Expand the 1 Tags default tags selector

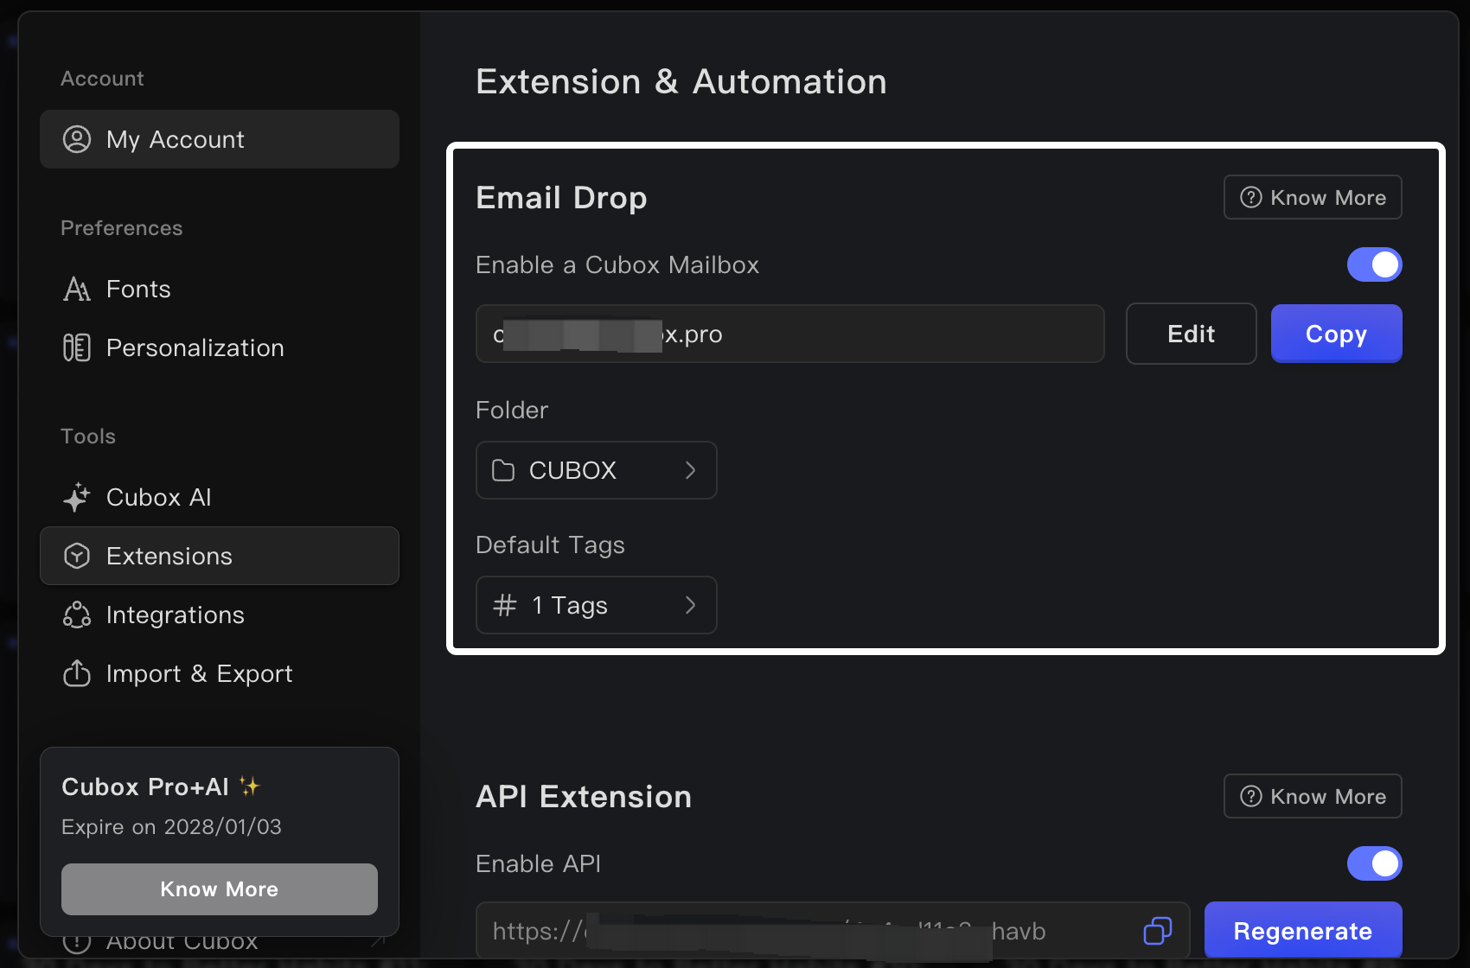click(596, 605)
